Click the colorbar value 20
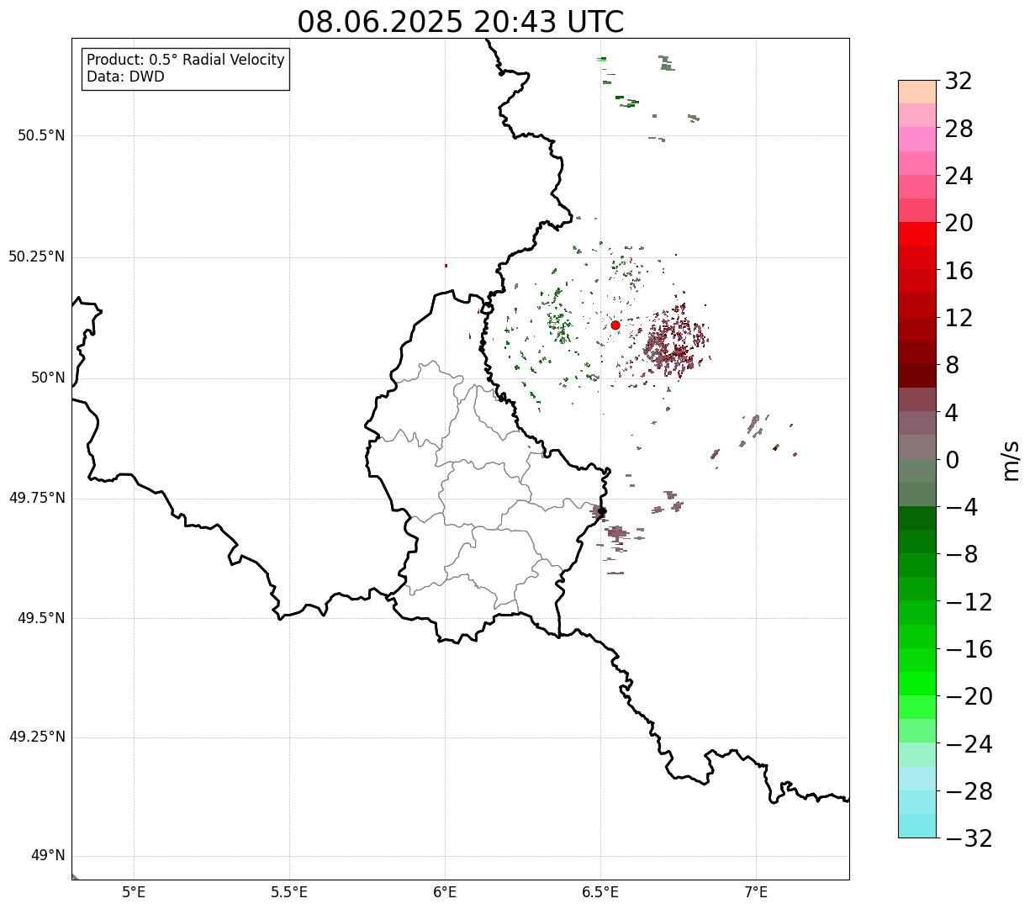 [x=959, y=224]
